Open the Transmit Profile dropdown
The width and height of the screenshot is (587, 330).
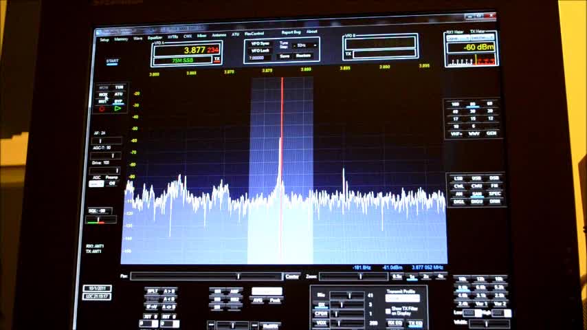tap(402, 298)
